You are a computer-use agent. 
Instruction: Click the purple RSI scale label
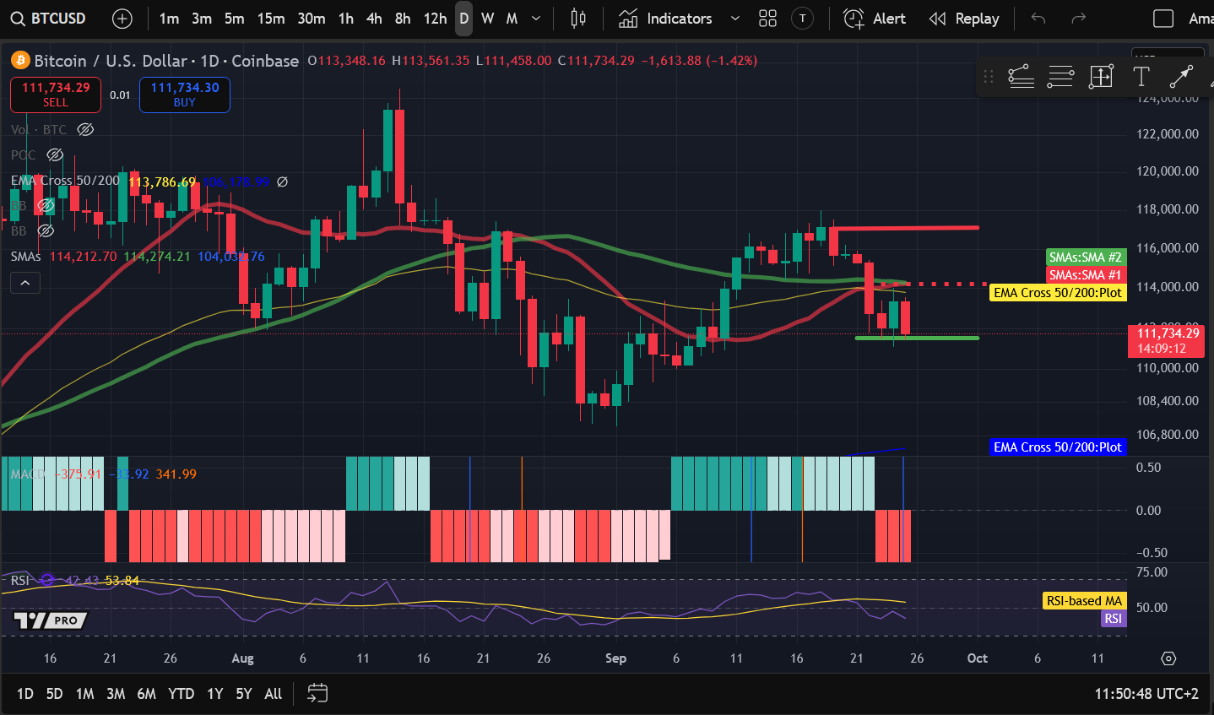1114,619
